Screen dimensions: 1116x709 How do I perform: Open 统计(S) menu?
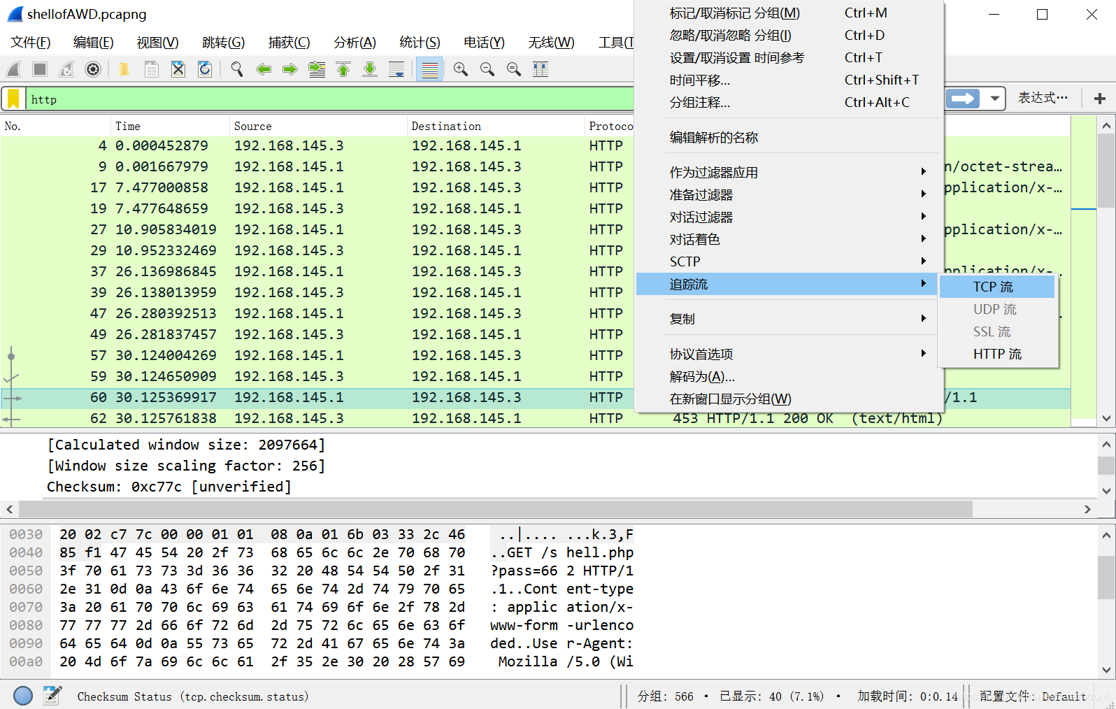point(420,43)
